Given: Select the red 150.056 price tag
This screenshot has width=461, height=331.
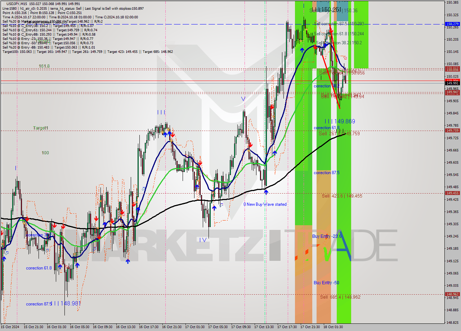Looking at the screenshot, I should coord(452,69).
